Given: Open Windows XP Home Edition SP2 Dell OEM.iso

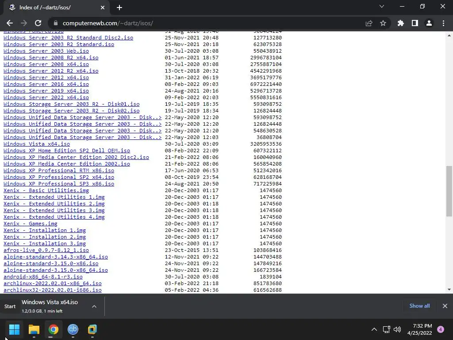Looking at the screenshot, I should 67,151.
